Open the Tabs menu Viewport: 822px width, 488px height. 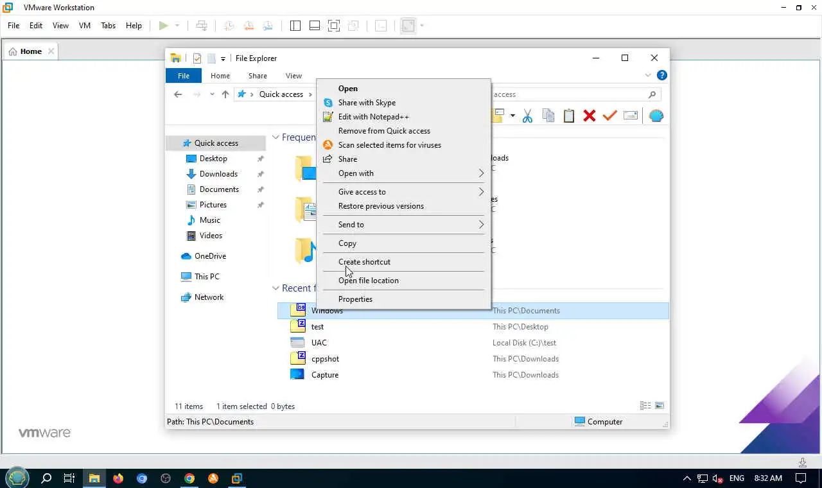coord(108,26)
